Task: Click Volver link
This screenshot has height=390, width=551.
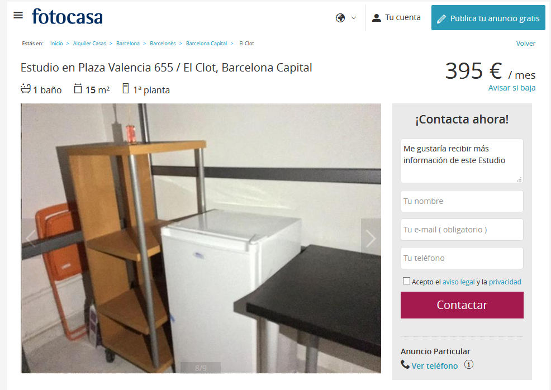Action: tap(526, 43)
